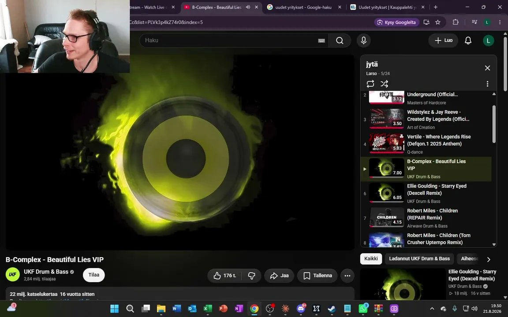Switch to the uudet yritykset Google-haku tab
Viewport: 508px width, 317px height.
point(304,7)
